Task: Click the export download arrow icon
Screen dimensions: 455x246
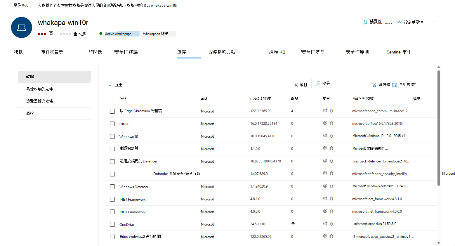Action: pyautogui.click(x=110, y=85)
